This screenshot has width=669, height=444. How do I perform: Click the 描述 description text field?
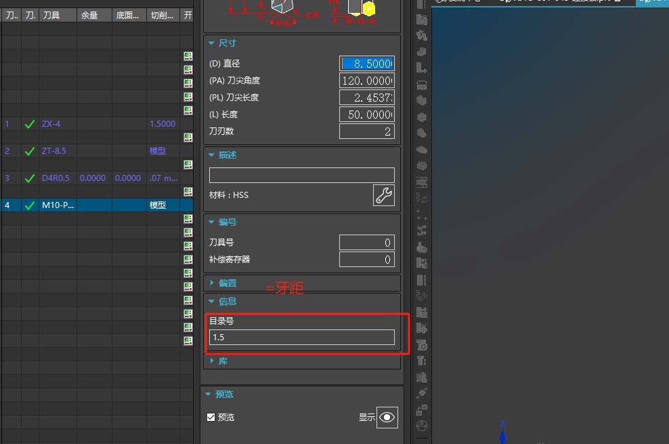point(301,175)
